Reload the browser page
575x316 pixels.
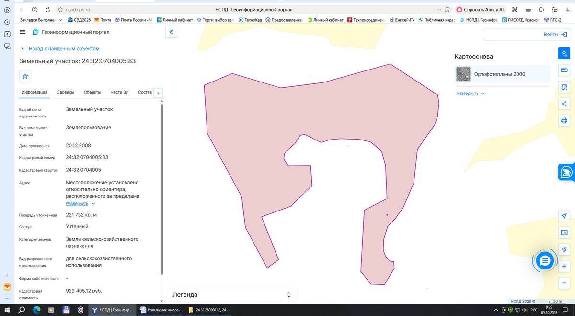[48, 10]
